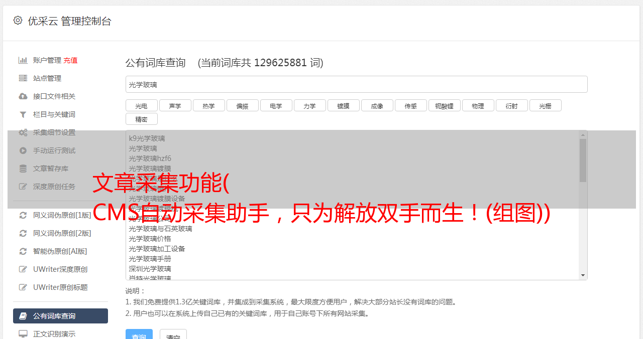Focus the keyword search input field
Screen dimensions: 643x339
(356, 84)
